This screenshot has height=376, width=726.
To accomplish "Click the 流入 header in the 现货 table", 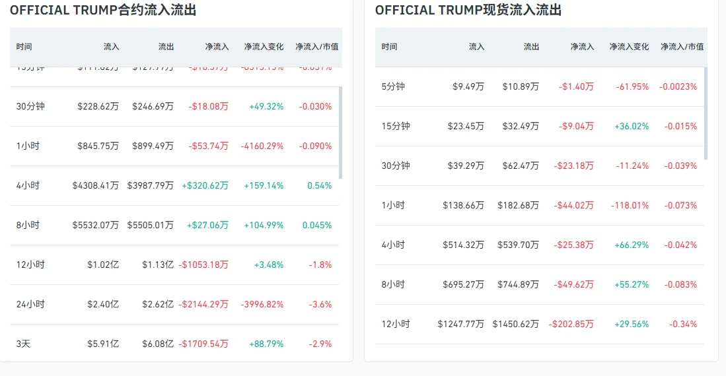I will click(x=476, y=47).
